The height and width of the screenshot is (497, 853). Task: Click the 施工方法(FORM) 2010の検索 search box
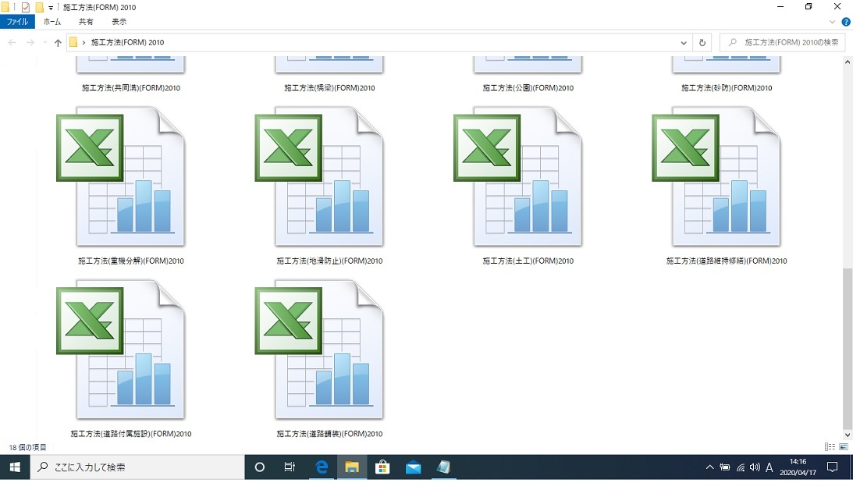coord(782,42)
